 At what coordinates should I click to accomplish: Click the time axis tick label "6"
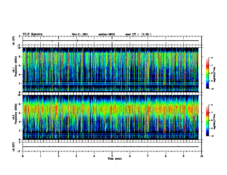(x=130, y=156)
